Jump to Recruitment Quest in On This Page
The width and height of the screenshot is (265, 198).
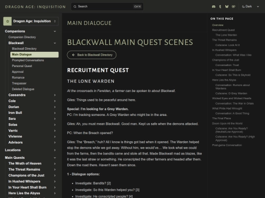pyautogui.click(x=223, y=30)
